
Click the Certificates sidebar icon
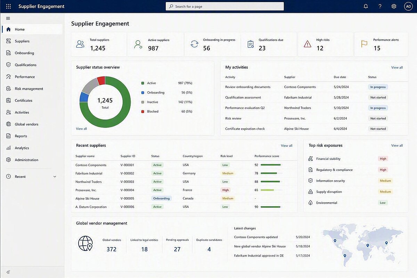(8, 100)
